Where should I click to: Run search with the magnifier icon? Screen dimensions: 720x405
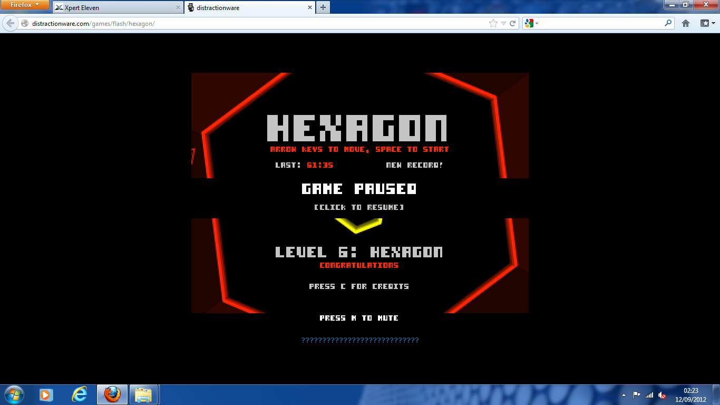click(668, 24)
